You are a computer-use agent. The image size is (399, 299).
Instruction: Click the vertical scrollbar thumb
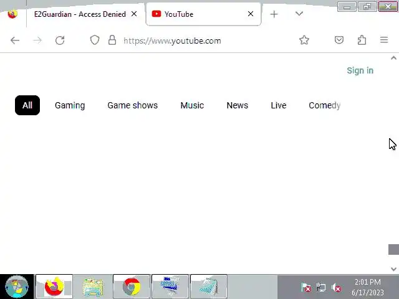tap(393, 249)
